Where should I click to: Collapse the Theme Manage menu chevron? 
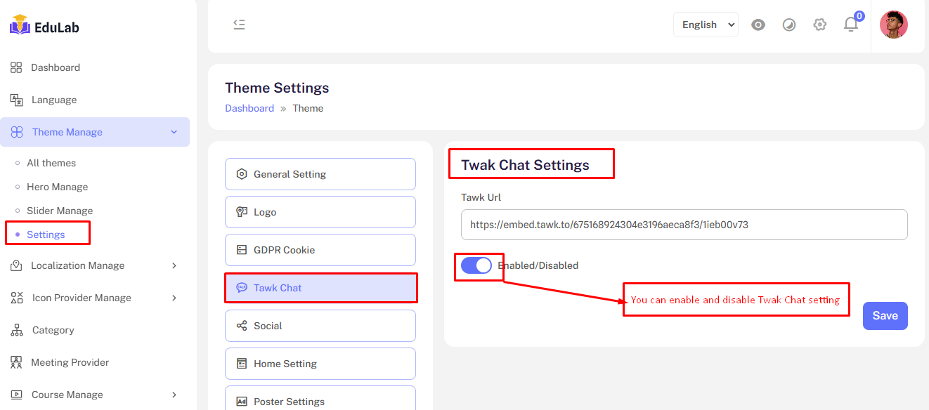[x=174, y=132]
